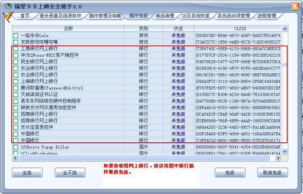Click the 腾讯财富通CPasswordEditCtrl name
The height and width of the screenshot is (194, 303).
pyautogui.click(x=52, y=88)
